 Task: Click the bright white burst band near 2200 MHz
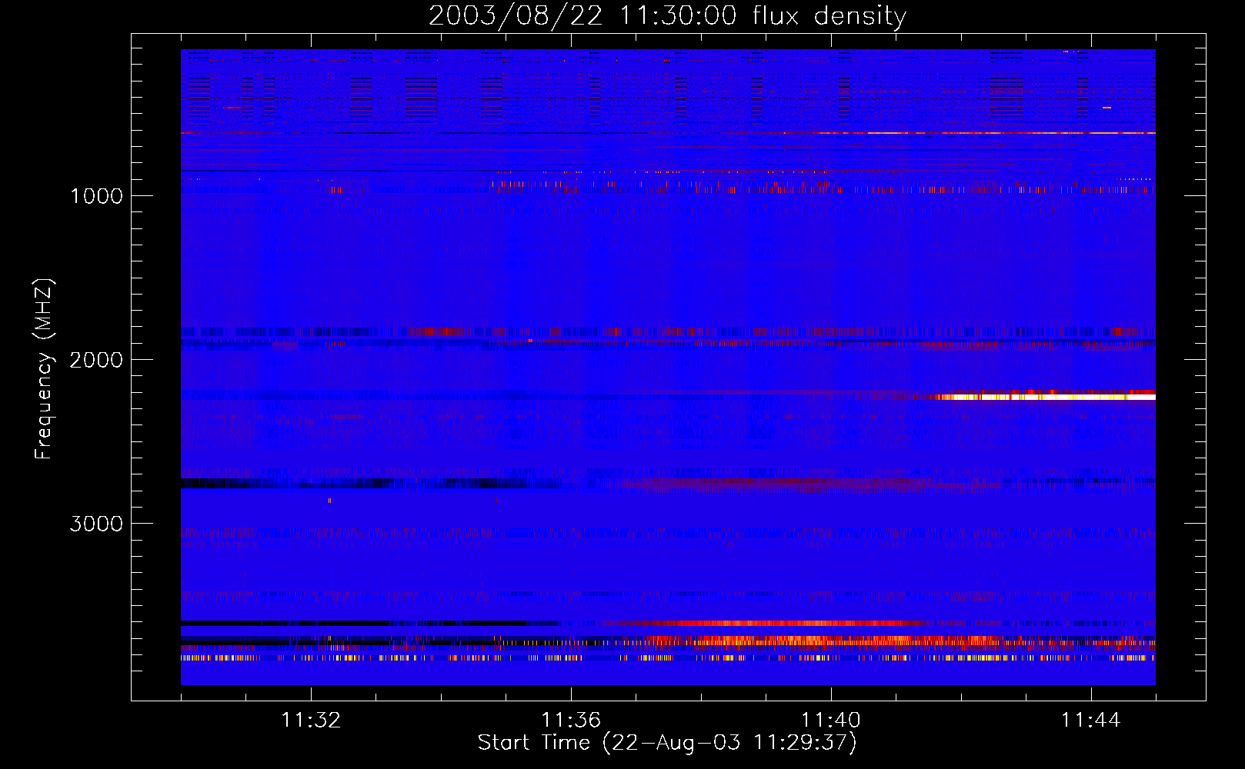click(x=1046, y=397)
